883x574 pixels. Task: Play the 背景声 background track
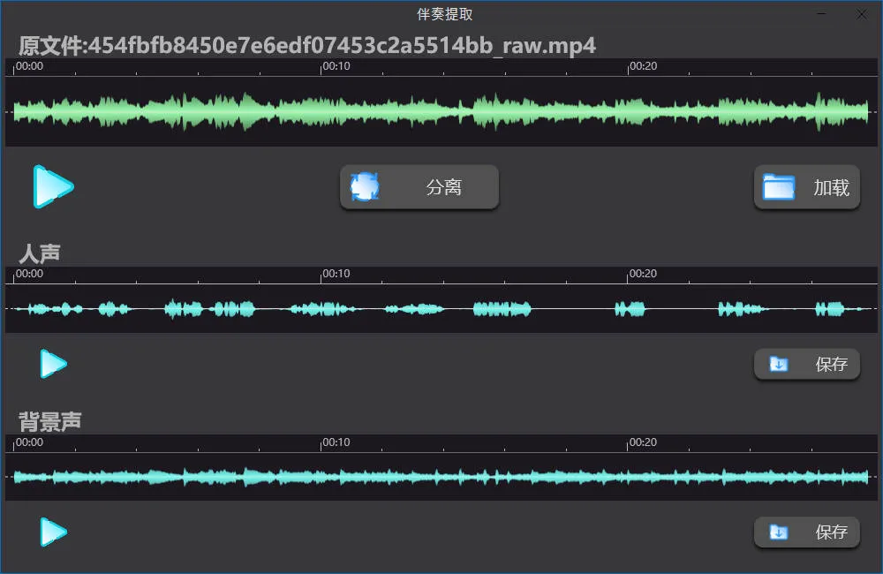pos(51,532)
